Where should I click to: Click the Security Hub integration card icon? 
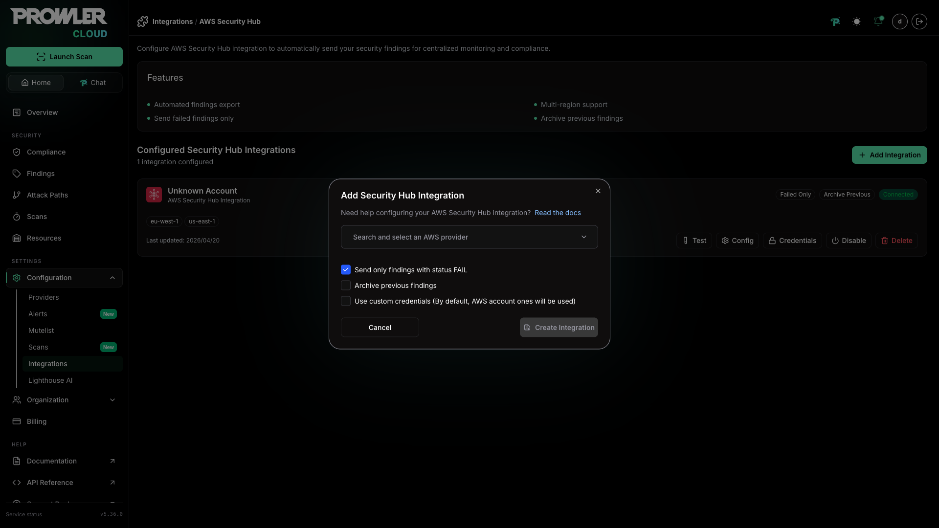[154, 195]
